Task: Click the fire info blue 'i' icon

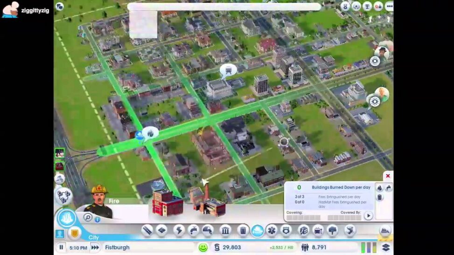Action: pyautogui.click(x=98, y=220)
